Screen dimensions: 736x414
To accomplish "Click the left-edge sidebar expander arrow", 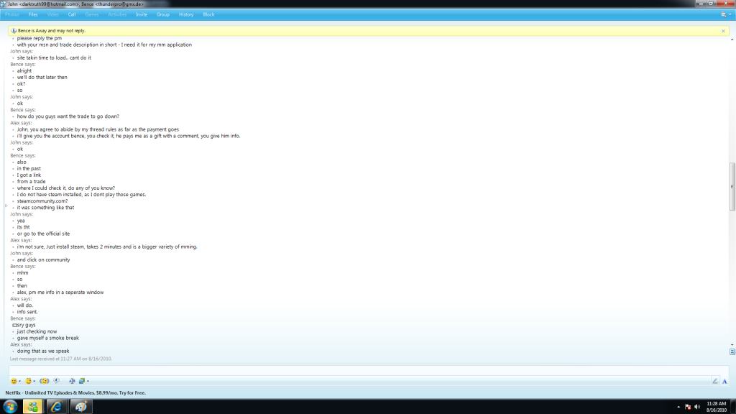I will pyautogui.click(x=6, y=206).
